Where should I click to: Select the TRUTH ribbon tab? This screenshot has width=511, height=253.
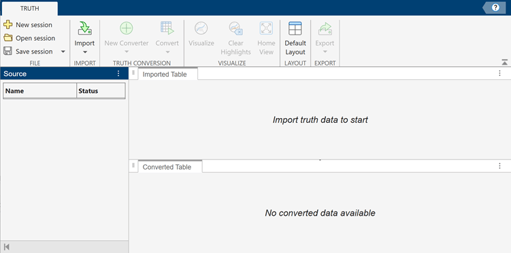point(30,8)
